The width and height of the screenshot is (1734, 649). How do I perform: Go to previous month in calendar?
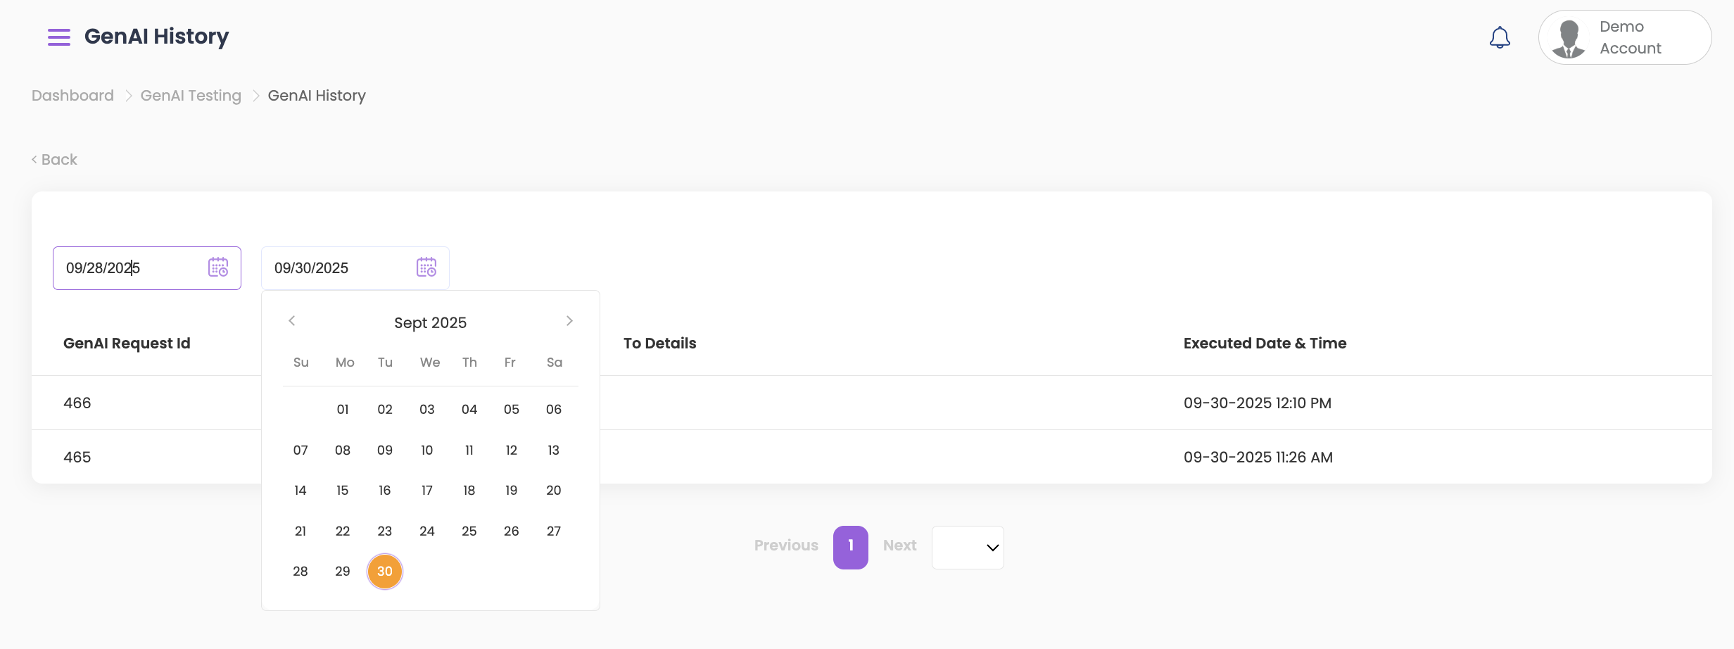click(x=292, y=321)
